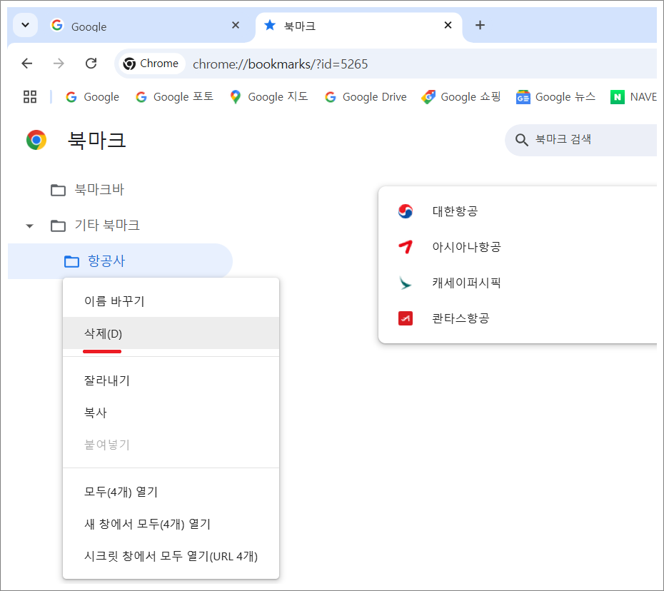The width and height of the screenshot is (664, 591).
Task: Select the 북마크 tab
Action: [358, 26]
